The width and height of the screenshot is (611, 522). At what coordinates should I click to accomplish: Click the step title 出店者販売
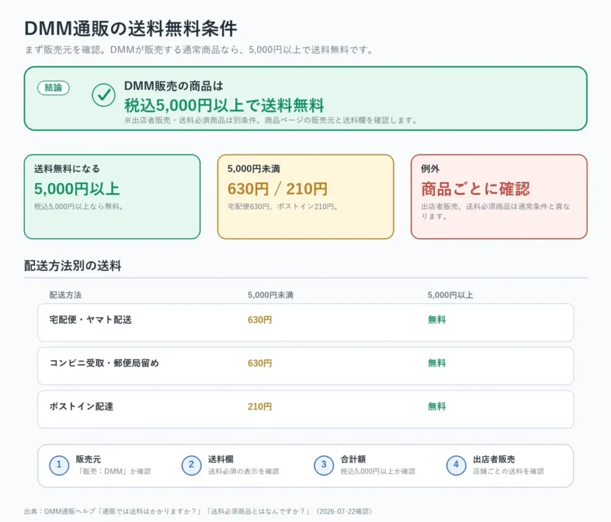(494, 459)
